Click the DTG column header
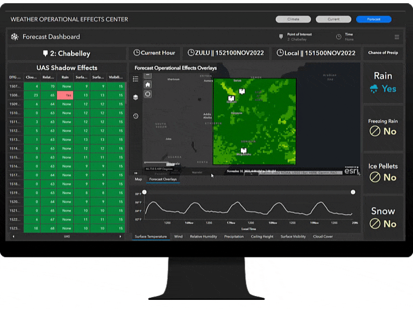Image resolution: width=413 pixels, height=309 pixels. click(15, 77)
